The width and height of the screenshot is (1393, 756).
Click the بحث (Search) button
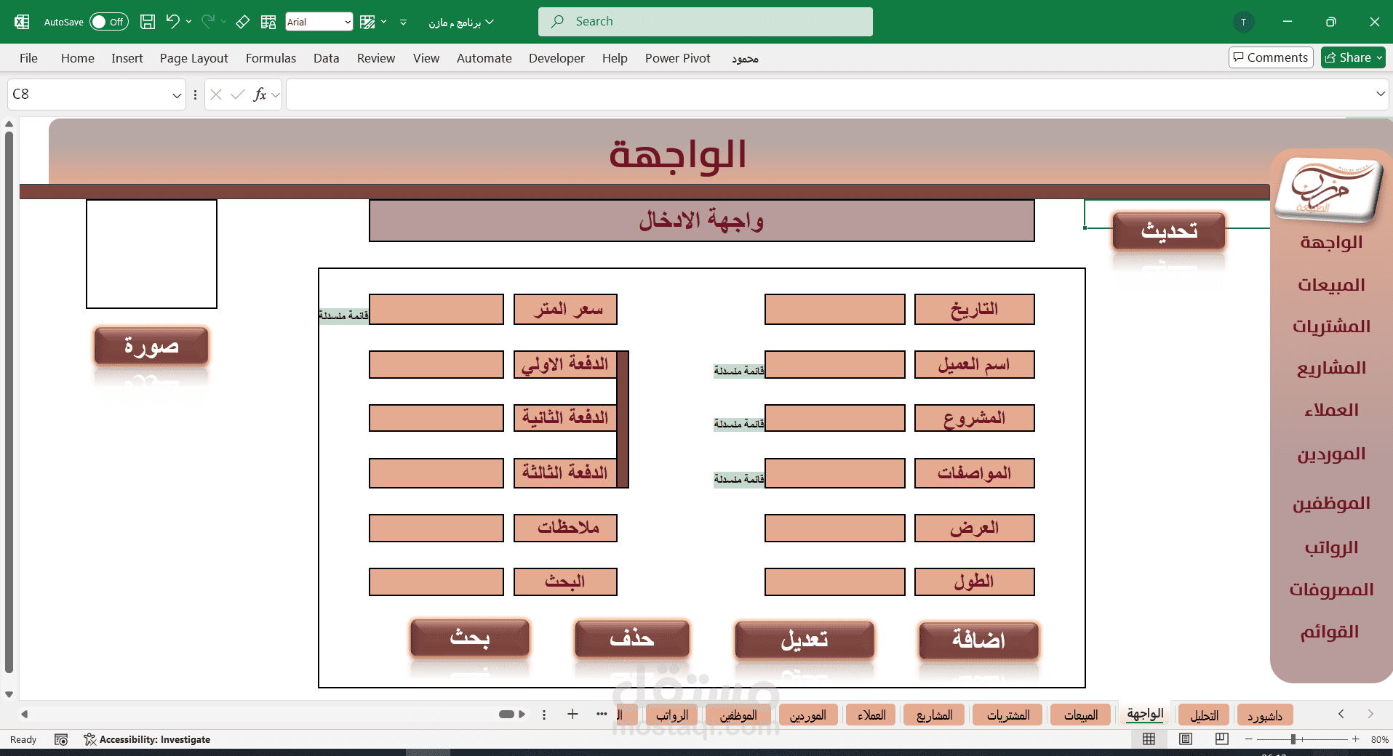[x=470, y=638]
